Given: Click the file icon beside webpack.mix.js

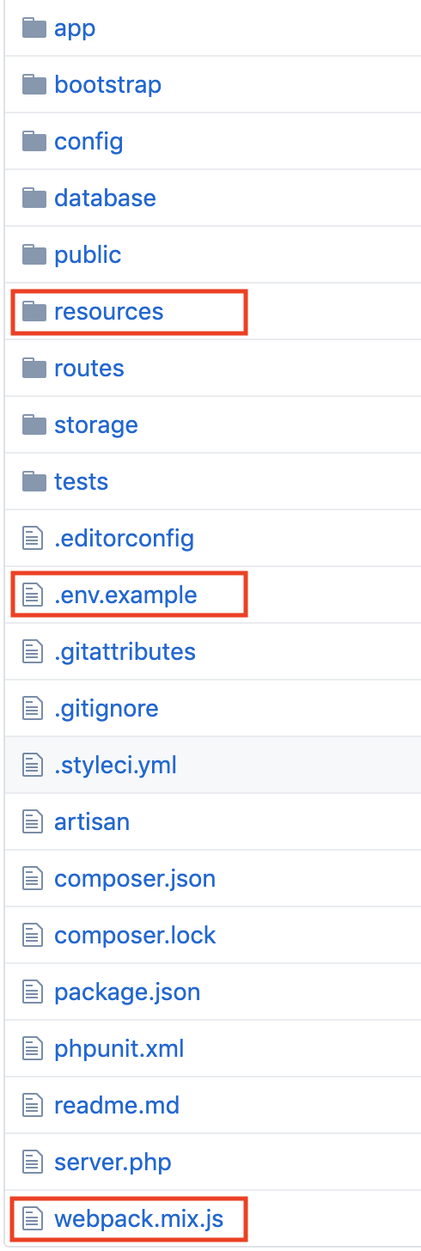Looking at the screenshot, I should [x=33, y=1218].
